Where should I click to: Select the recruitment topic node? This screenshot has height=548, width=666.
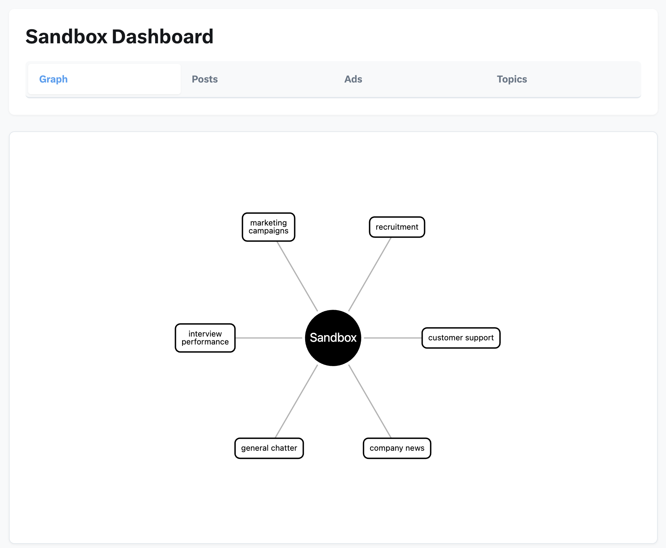pos(397,227)
